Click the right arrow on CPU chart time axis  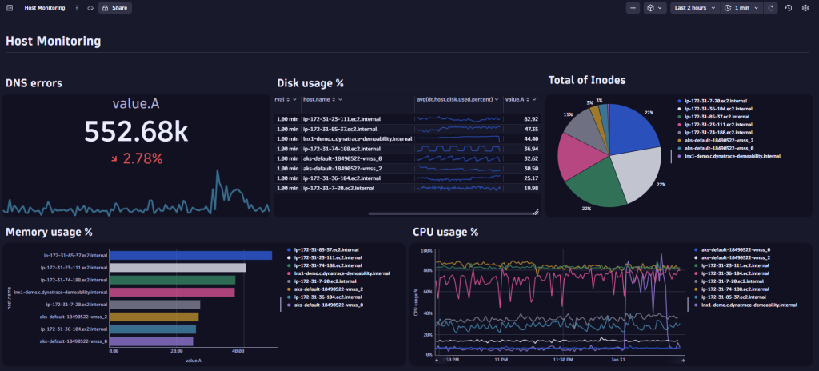click(x=683, y=360)
